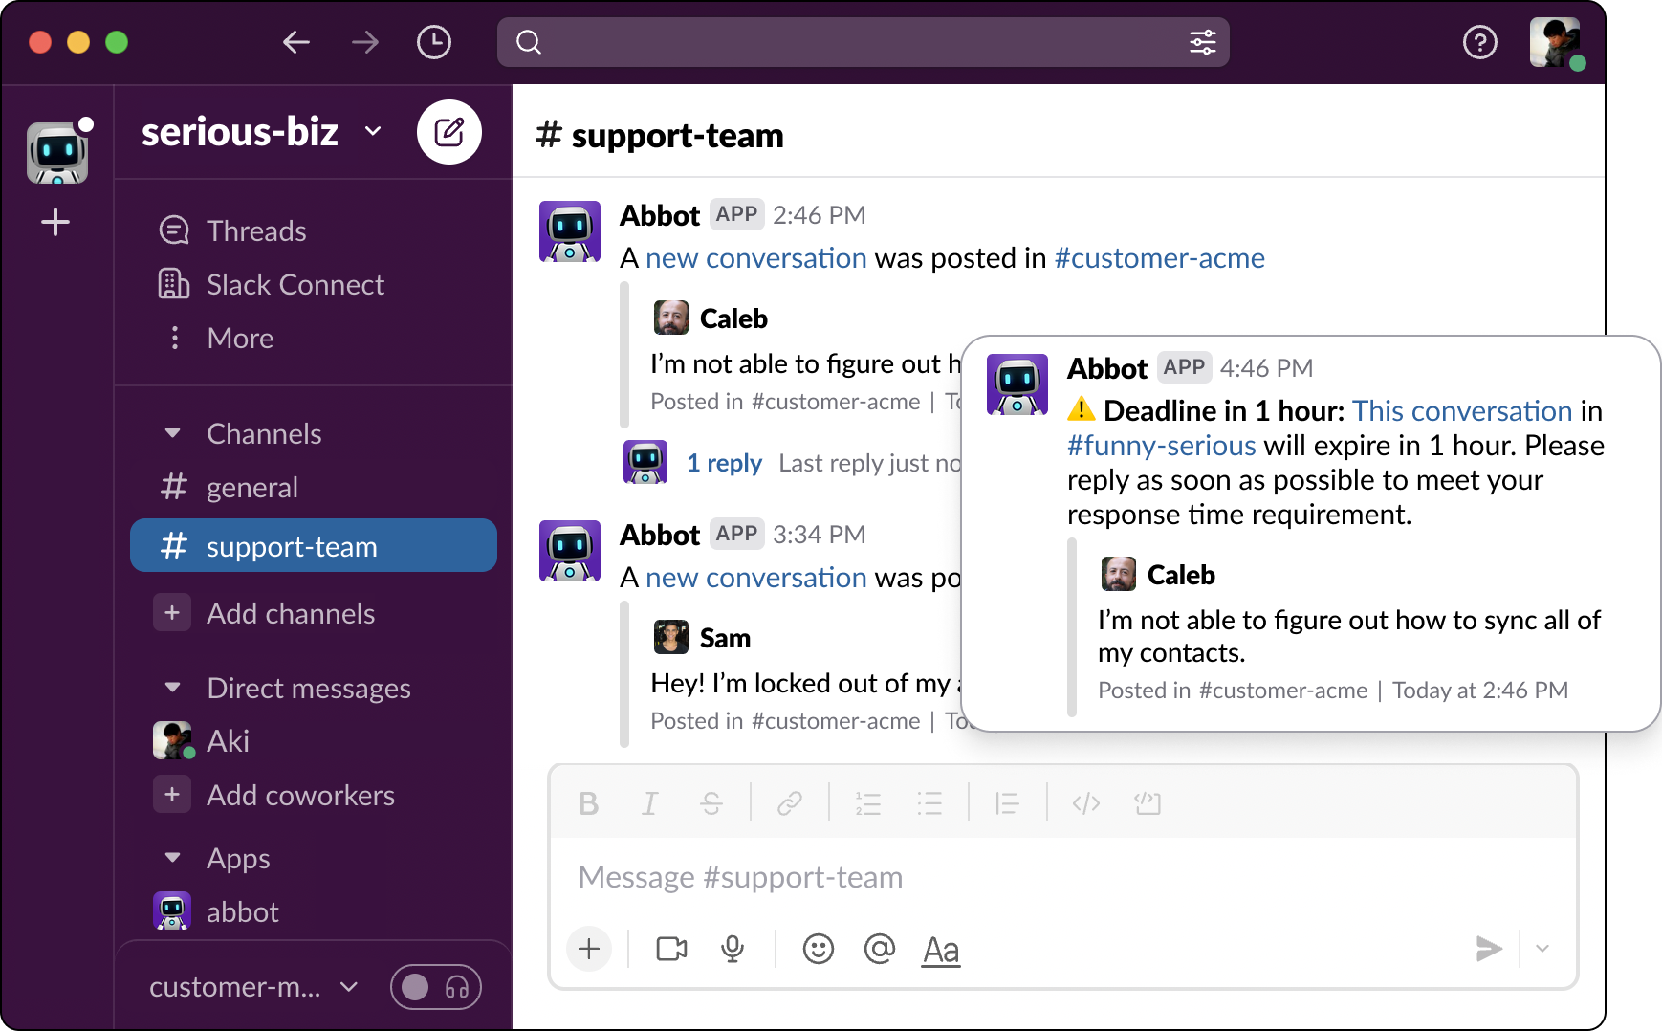Screen dimensions: 1662x1031
Task: Collapse the Direct messages section
Action: [x=172, y=688]
